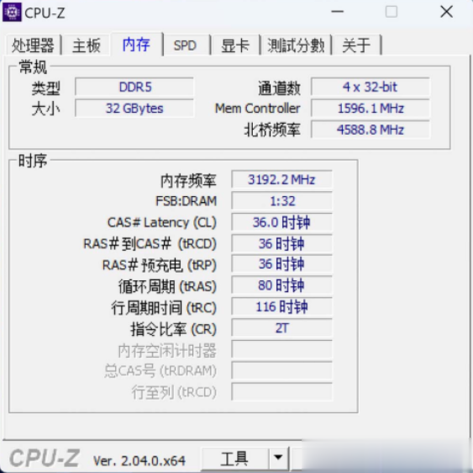Switch to the 主板 tab

point(87,45)
